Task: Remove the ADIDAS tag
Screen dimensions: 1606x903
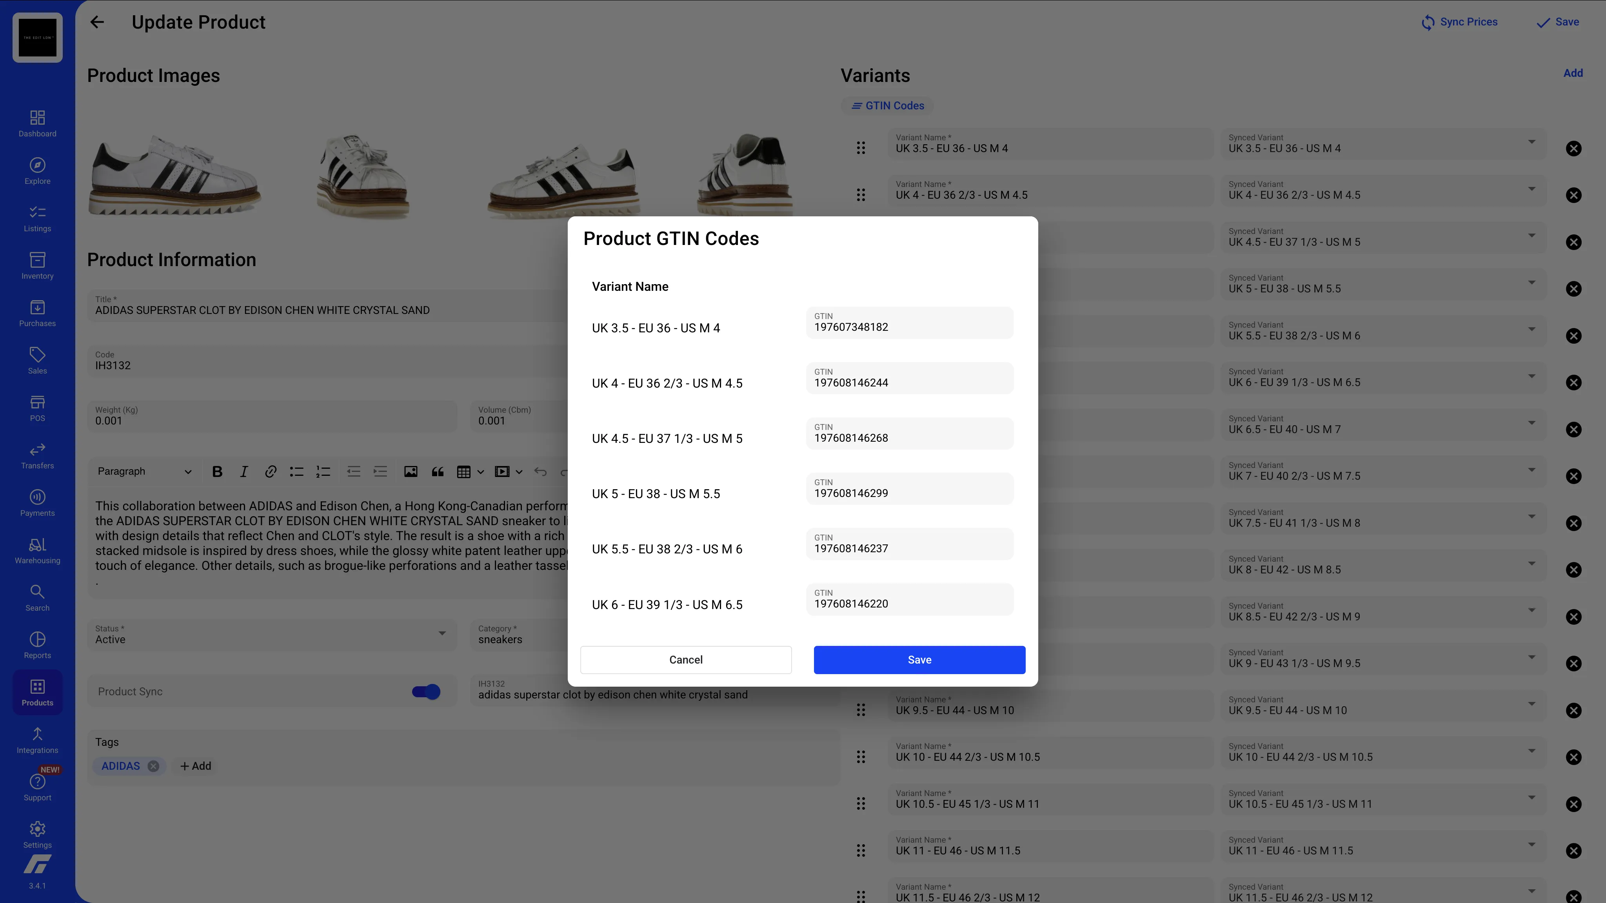Action: (154, 766)
